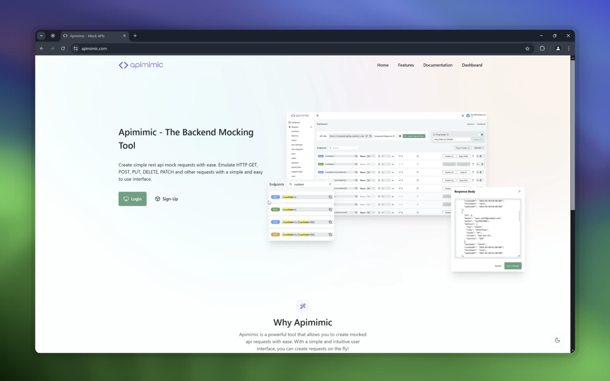Bookmark the page with the star icon

[527, 48]
